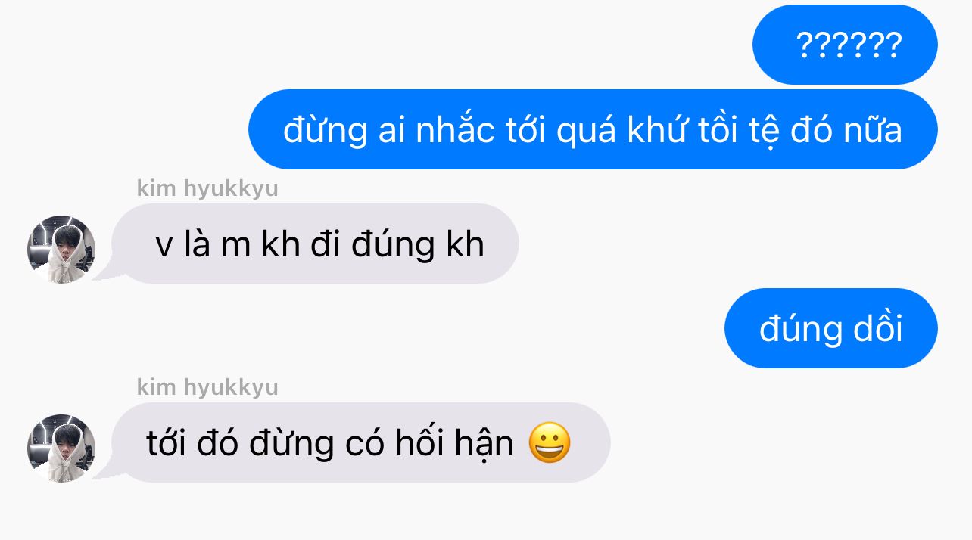The image size is (972, 540).
Task: Tap the blue "đúng dồi" reply bubble
Action: click(x=831, y=328)
